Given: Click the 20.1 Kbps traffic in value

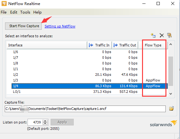Looking at the screenshot, I should tap(103, 75).
